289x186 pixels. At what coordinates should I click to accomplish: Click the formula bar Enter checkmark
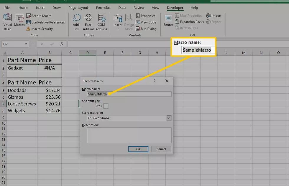(52, 44)
